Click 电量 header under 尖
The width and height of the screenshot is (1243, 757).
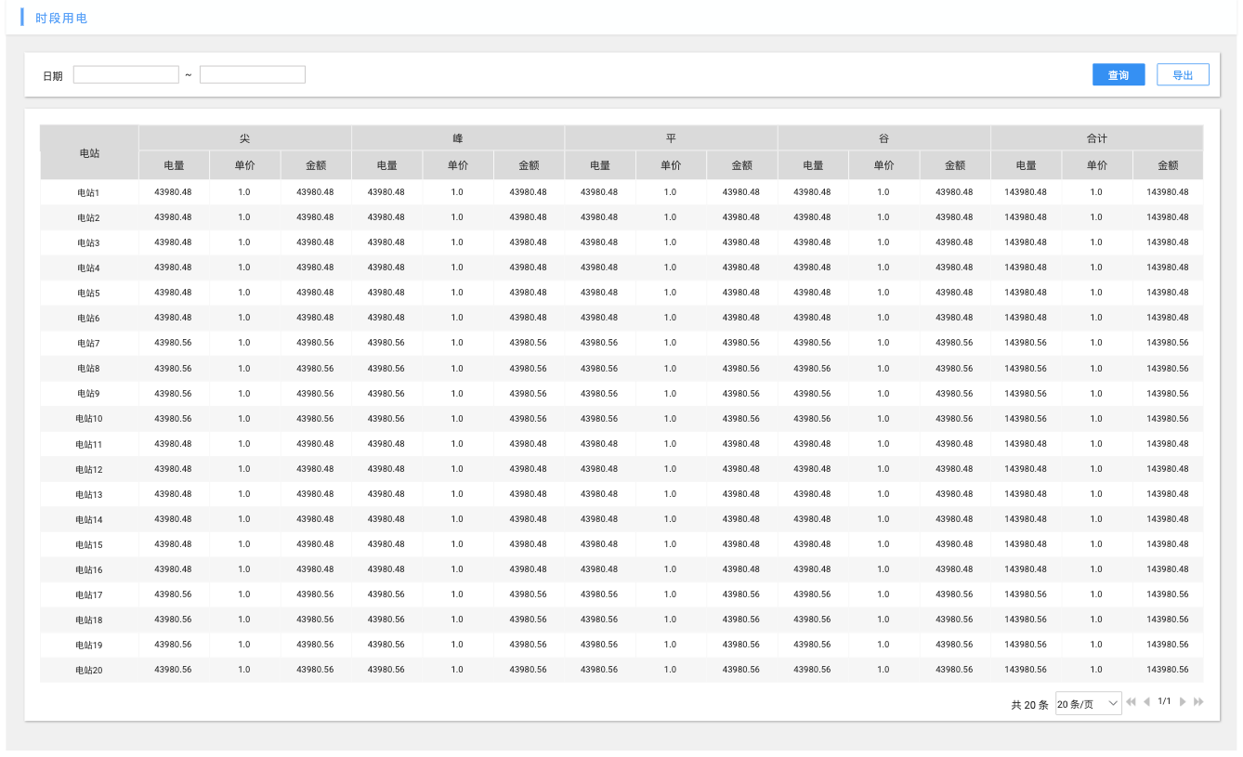pyautogui.click(x=174, y=165)
